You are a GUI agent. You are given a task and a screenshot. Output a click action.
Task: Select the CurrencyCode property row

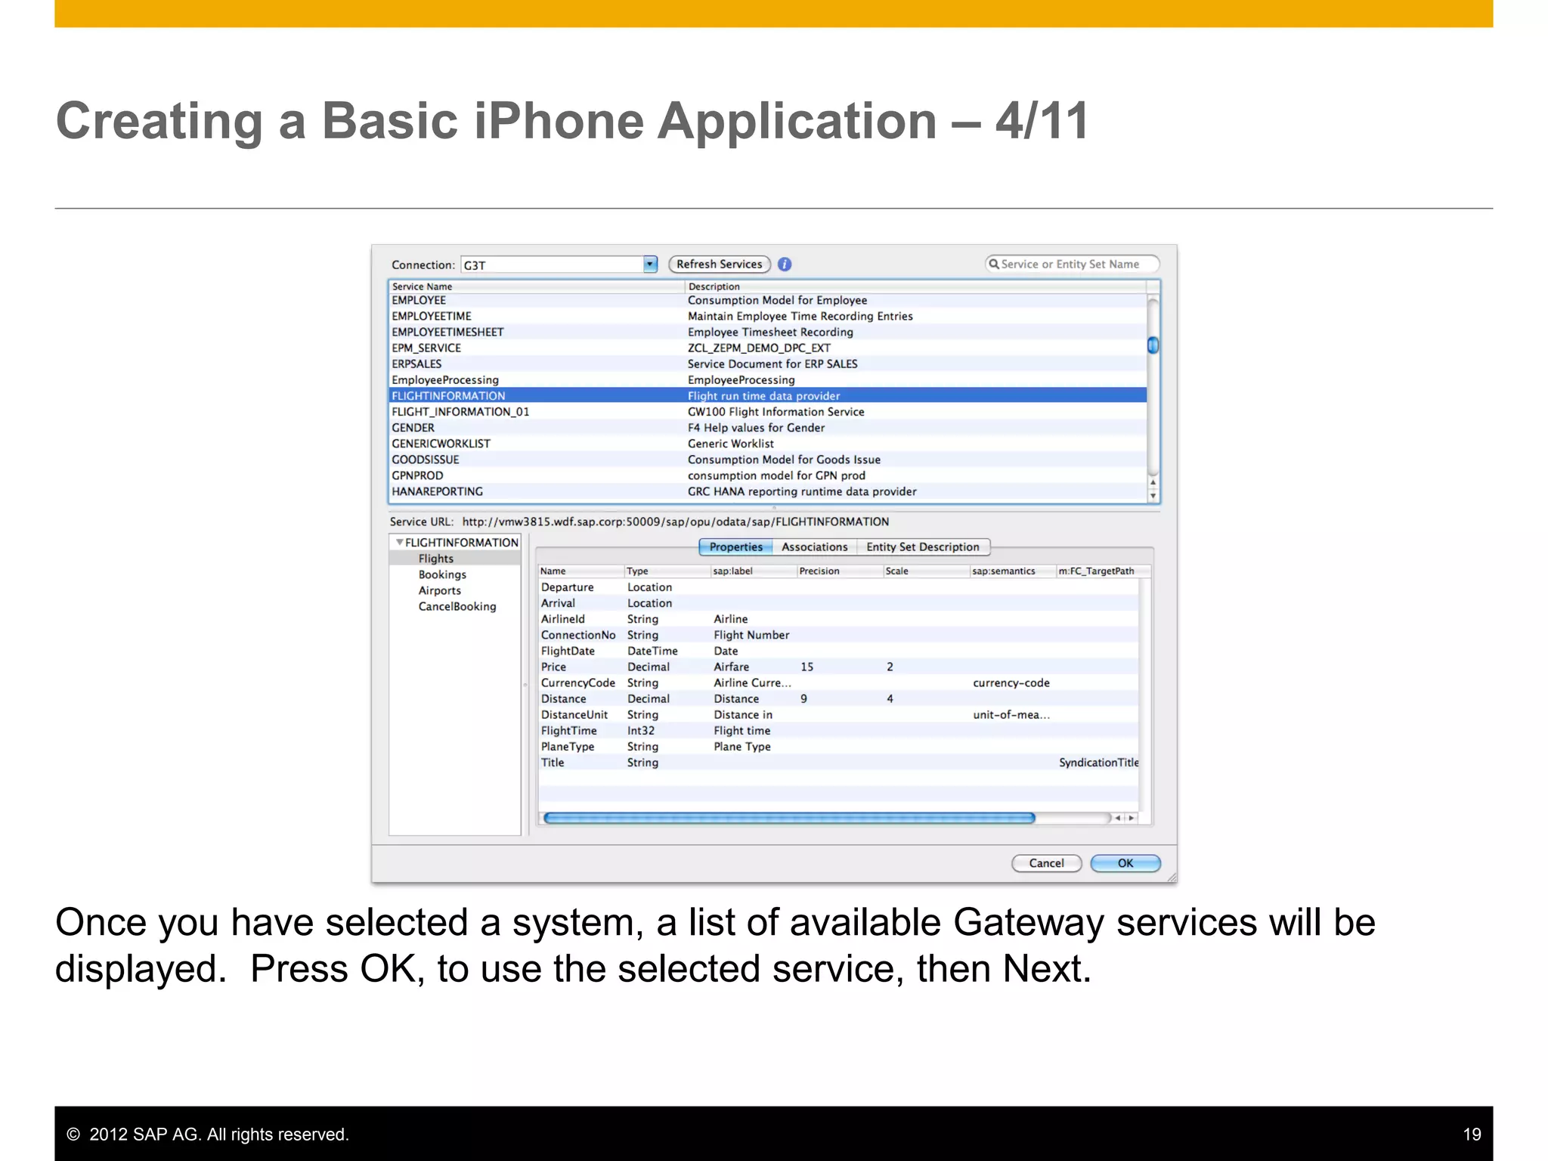tap(838, 683)
